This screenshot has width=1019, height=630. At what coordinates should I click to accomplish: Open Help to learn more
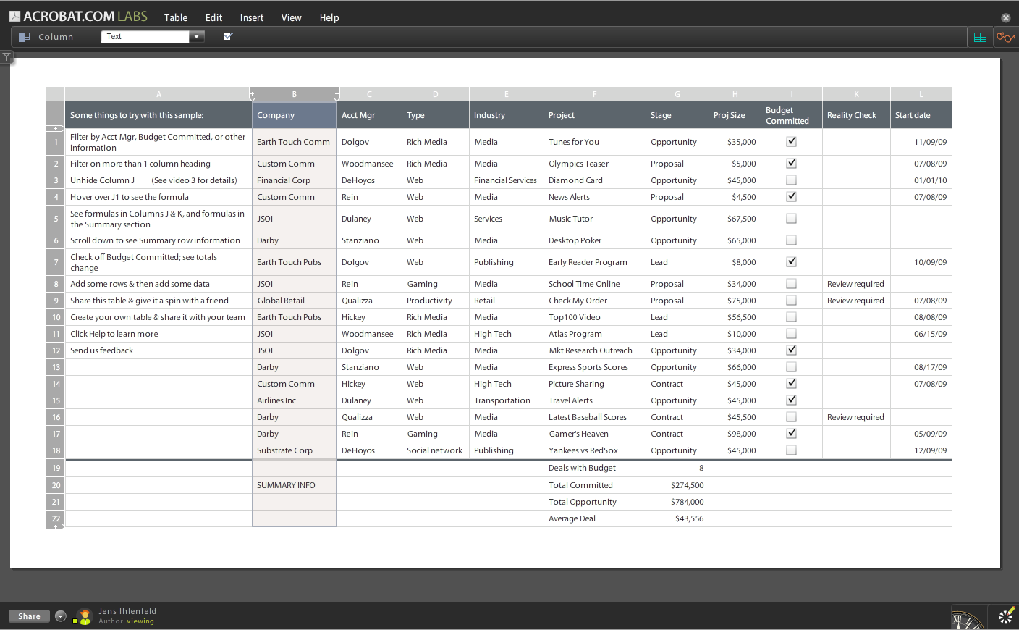[329, 17]
